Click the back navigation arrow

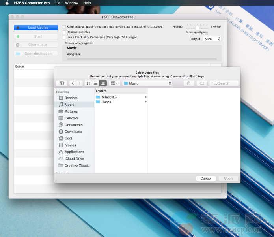click(73, 83)
